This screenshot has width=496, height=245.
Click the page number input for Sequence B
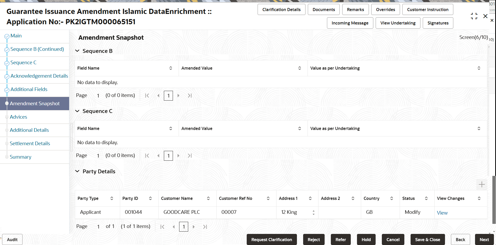pos(168,95)
